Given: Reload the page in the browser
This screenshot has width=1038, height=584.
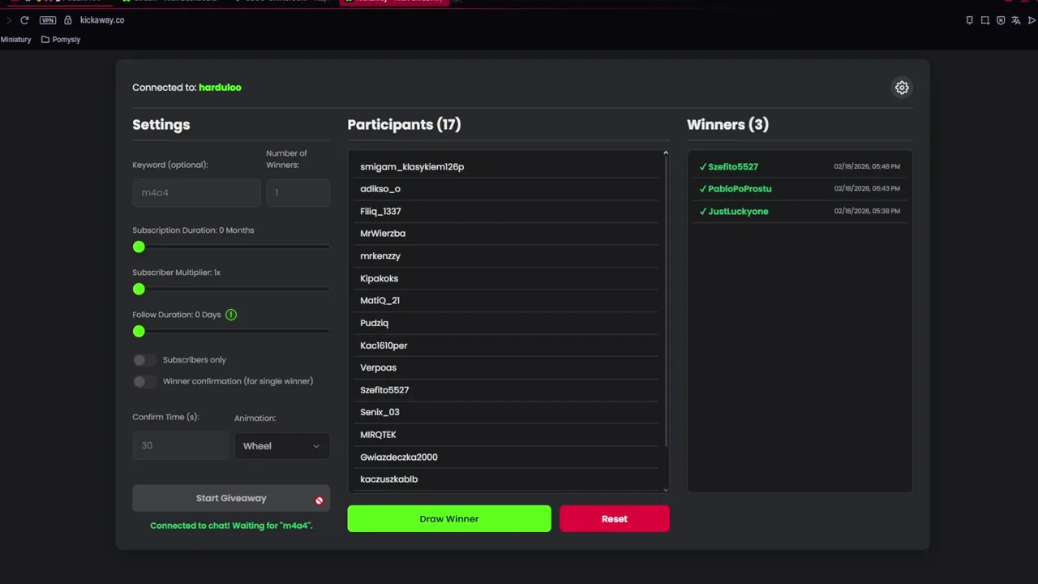Looking at the screenshot, I should click(x=24, y=20).
